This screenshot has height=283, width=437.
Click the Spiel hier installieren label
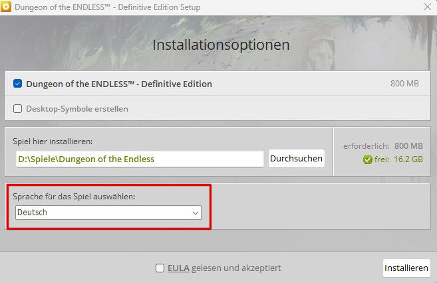click(53, 141)
